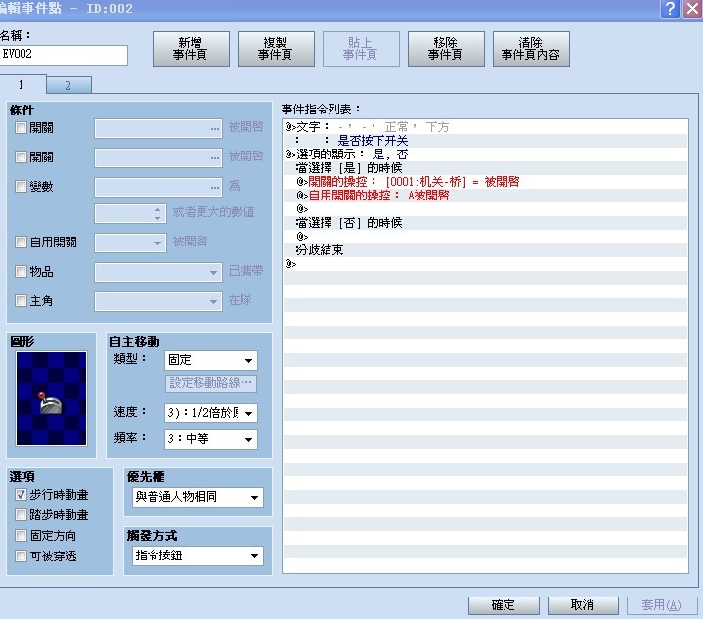703x619 pixels.
Task: Click the 取消 button
Action: (583, 605)
